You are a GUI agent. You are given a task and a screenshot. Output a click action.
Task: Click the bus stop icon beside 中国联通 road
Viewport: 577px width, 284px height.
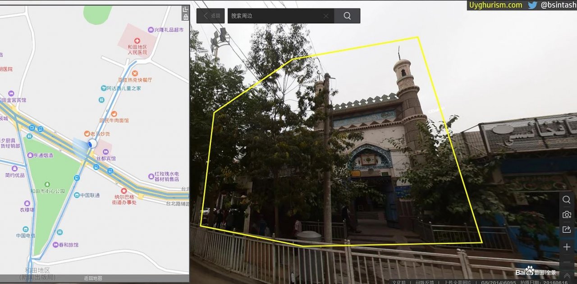(x=77, y=178)
